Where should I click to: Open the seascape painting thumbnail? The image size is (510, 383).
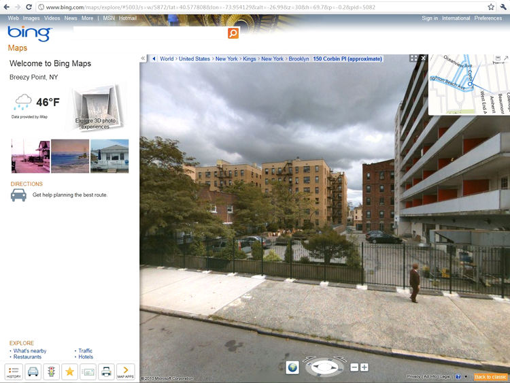70,156
